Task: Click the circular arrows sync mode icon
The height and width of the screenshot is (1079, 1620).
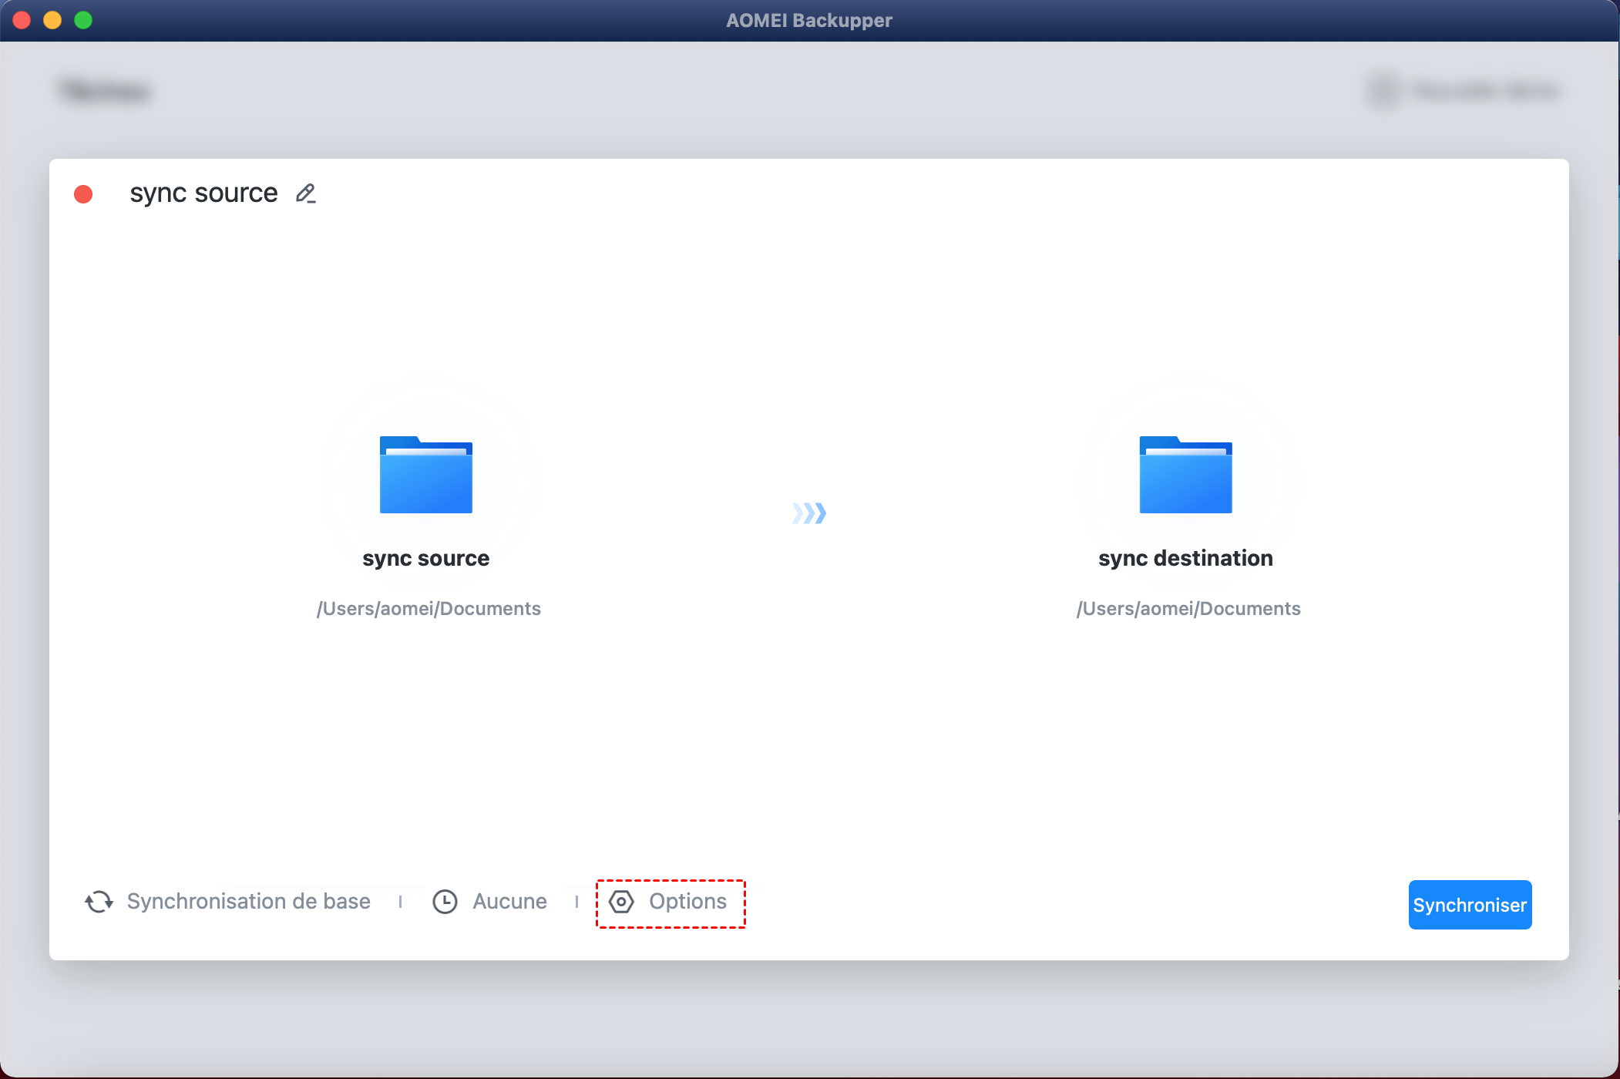Action: point(99,902)
